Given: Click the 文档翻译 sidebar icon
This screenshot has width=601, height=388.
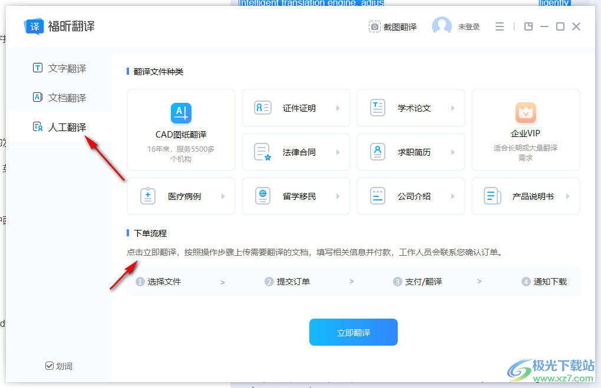Looking at the screenshot, I should [x=38, y=97].
